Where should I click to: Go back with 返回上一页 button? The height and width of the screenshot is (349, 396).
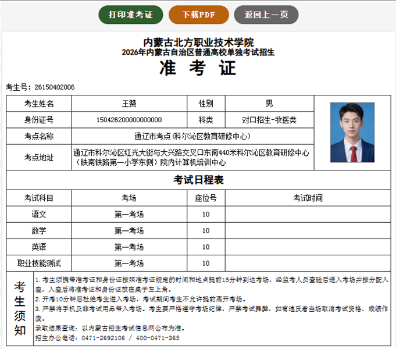pos(266,15)
